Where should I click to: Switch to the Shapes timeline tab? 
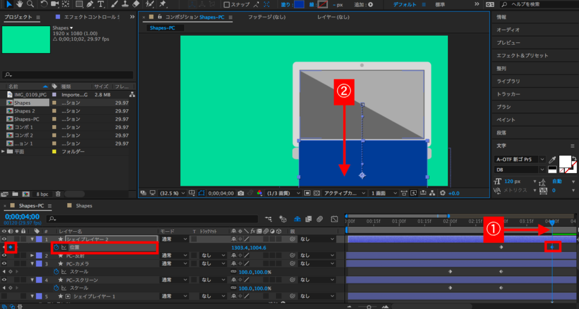(x=84, y=206)
